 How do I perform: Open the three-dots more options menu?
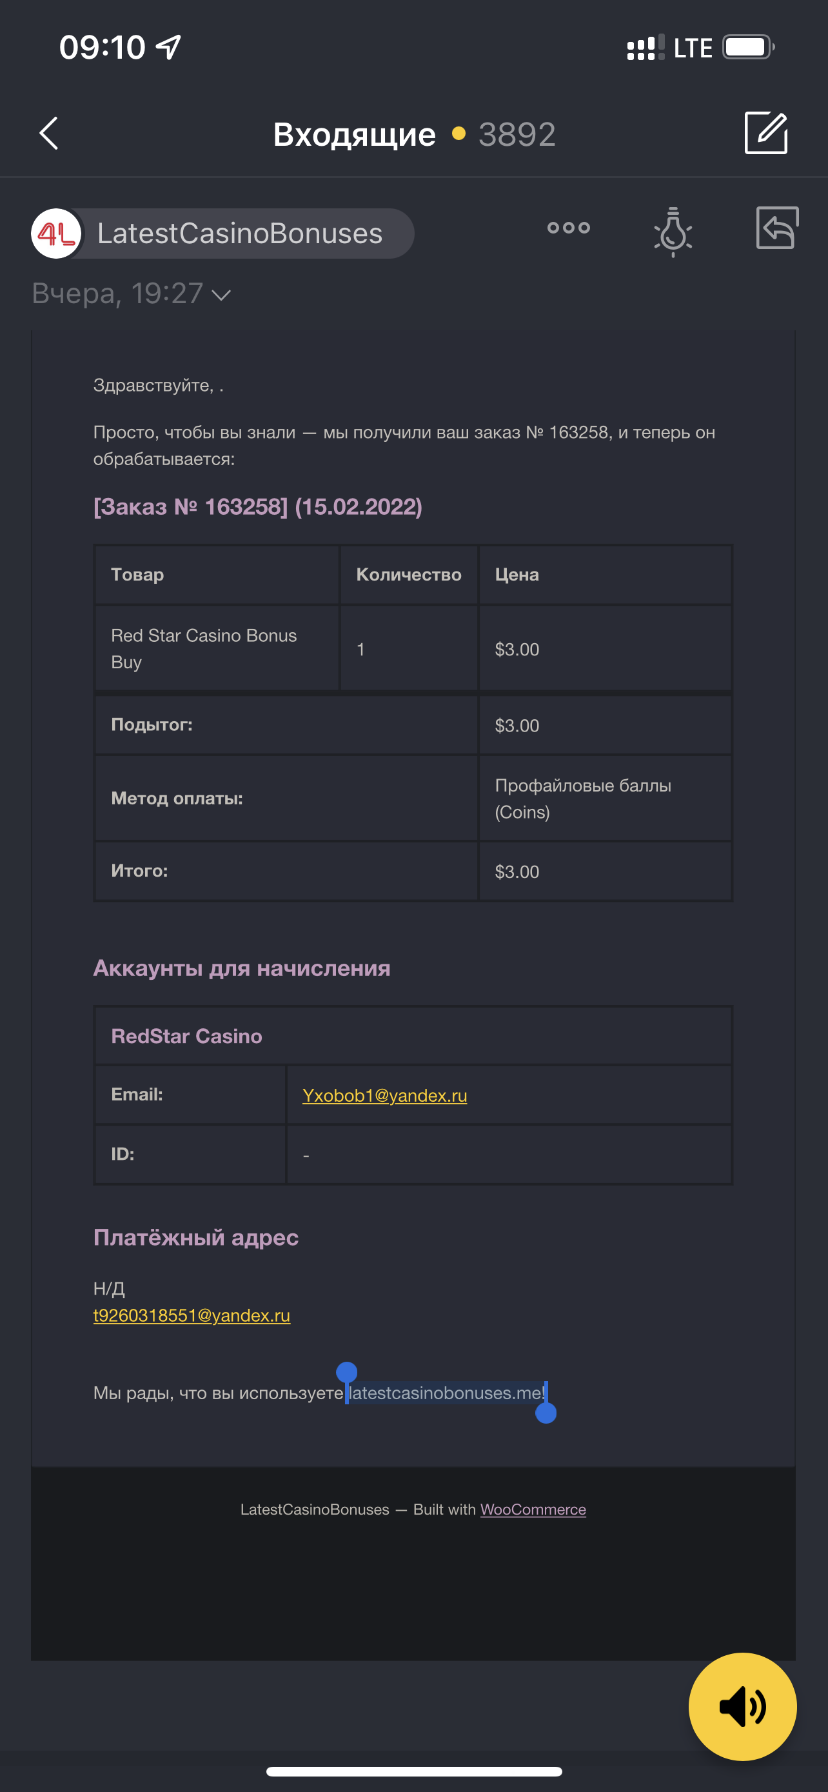click(568, 228)
